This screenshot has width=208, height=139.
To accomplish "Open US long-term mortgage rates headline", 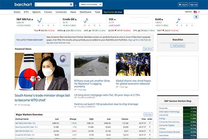I will (x=107, y=95).
